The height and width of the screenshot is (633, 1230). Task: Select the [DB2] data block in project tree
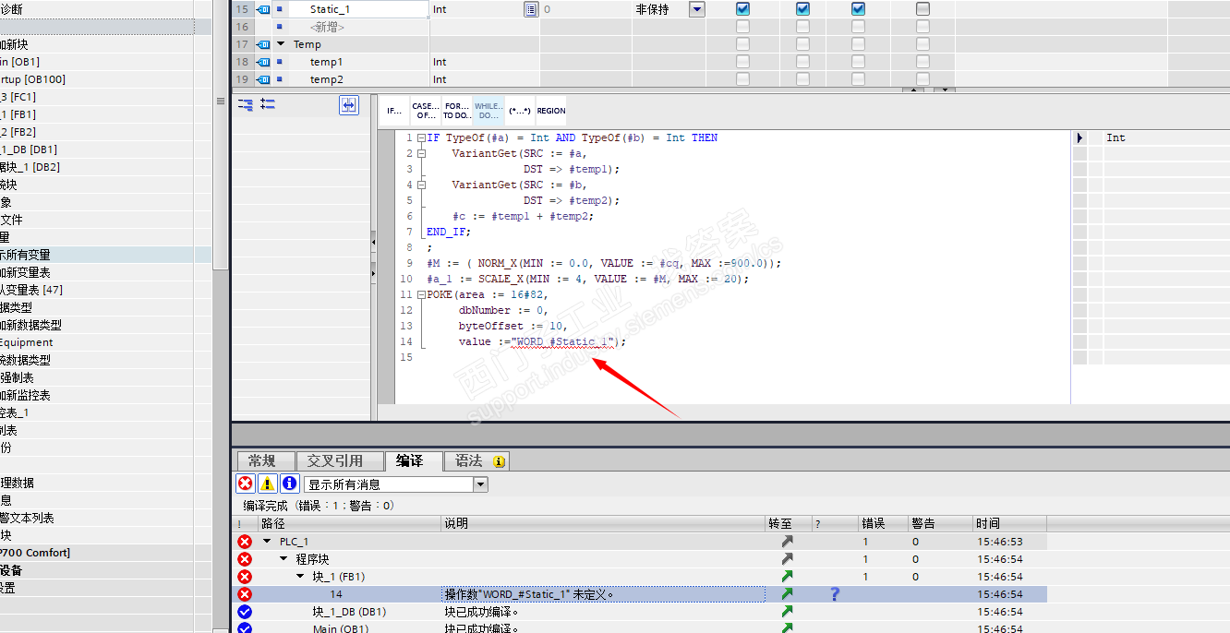pos(30,167)
